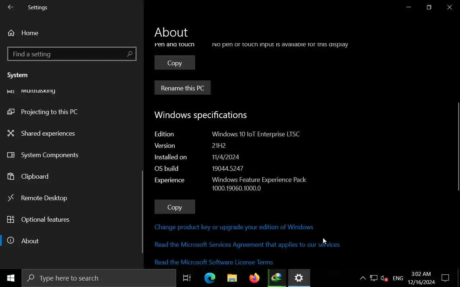Click the System Components icon
Screen dimensions: 460x287
click(x=11, y=155)
